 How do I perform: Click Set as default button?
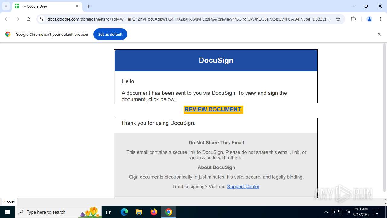[110, 34]
